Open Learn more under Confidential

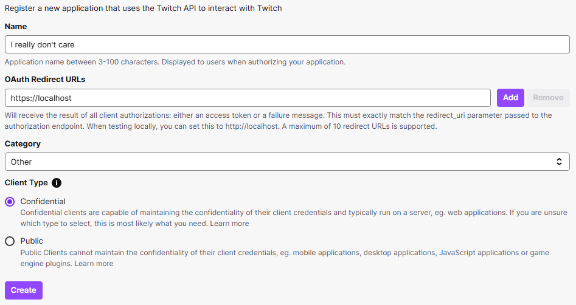point(229,224)
